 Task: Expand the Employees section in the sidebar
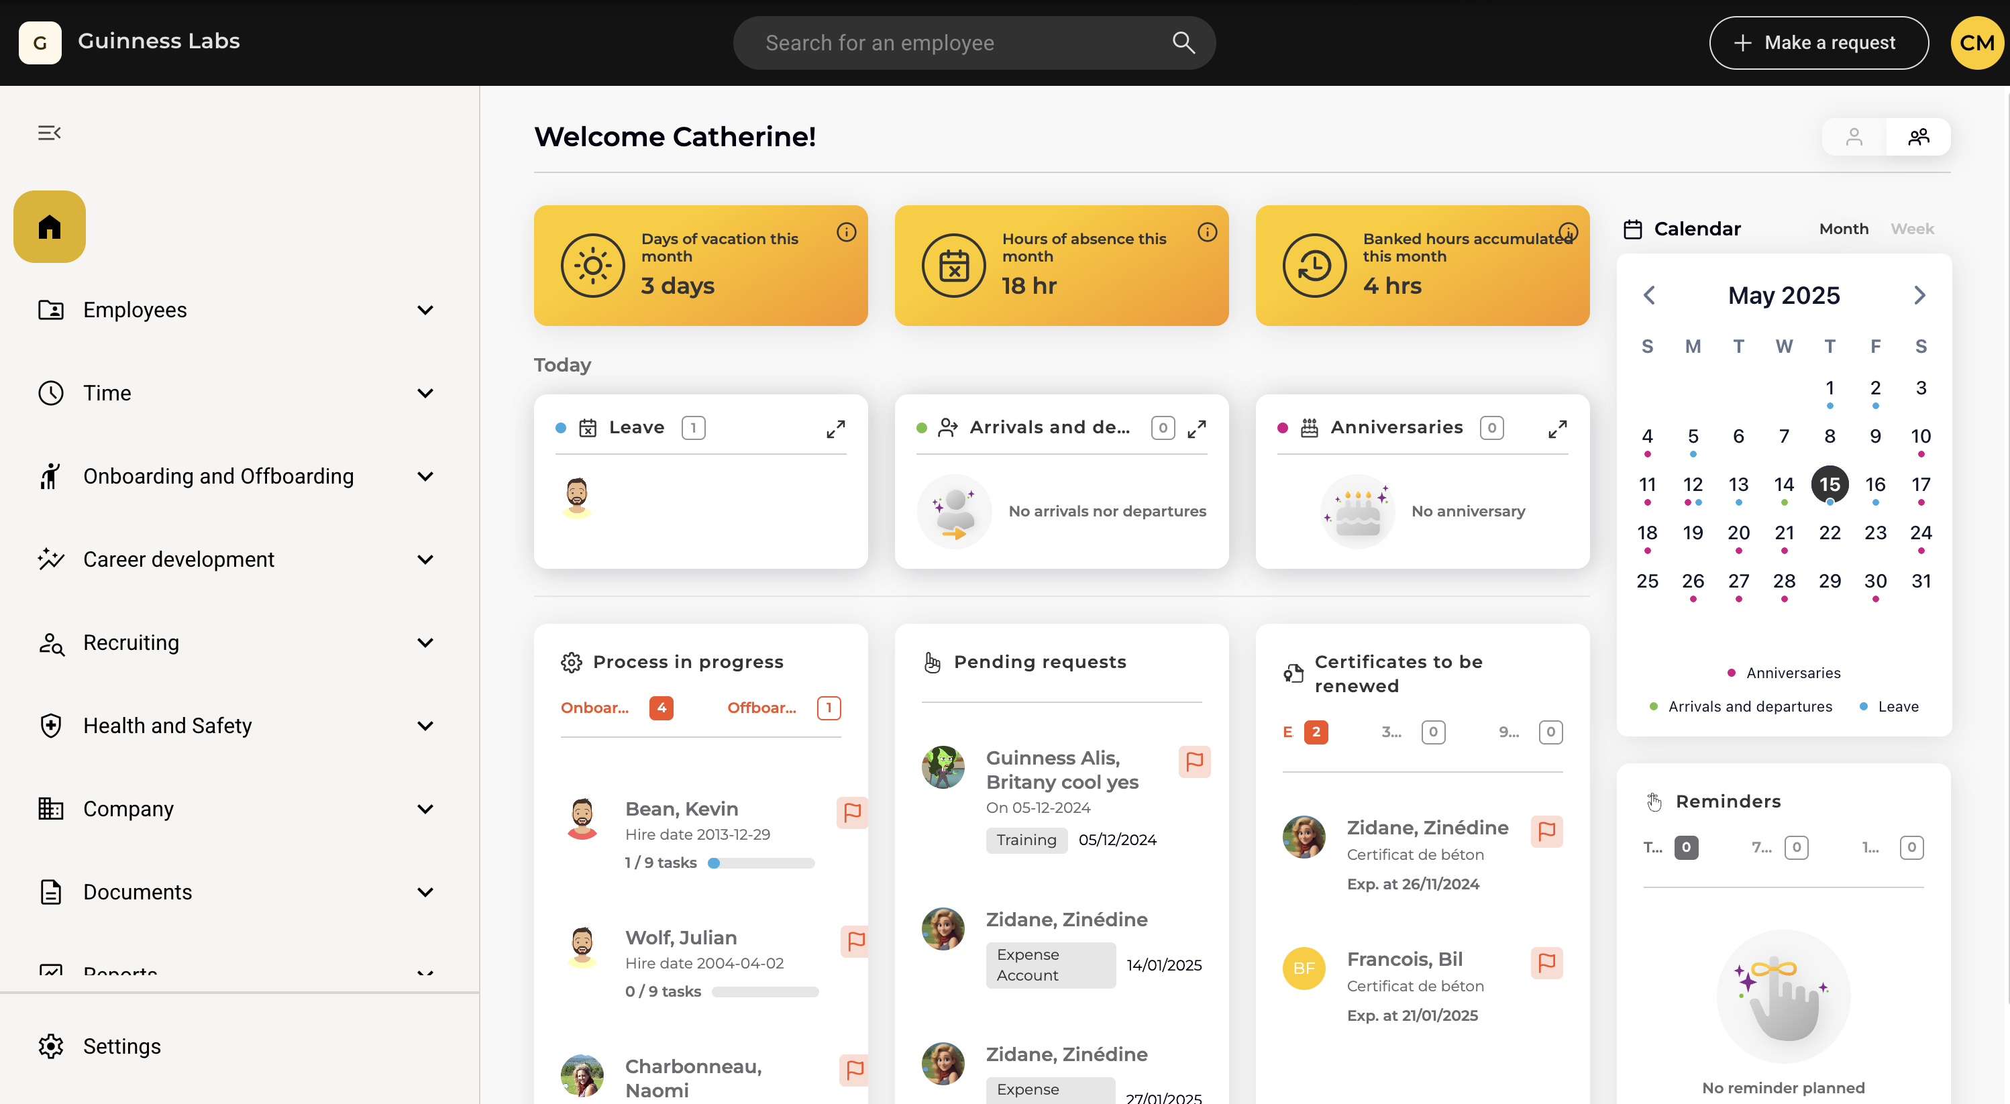(425, 310)
